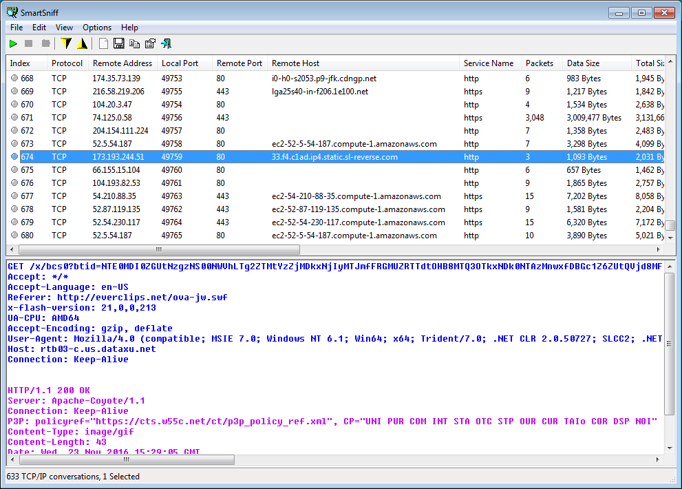Click the Exit door icon in toolbar
Image resolution: width=682 pixels, height=489 pixels.
coord(166,44)
